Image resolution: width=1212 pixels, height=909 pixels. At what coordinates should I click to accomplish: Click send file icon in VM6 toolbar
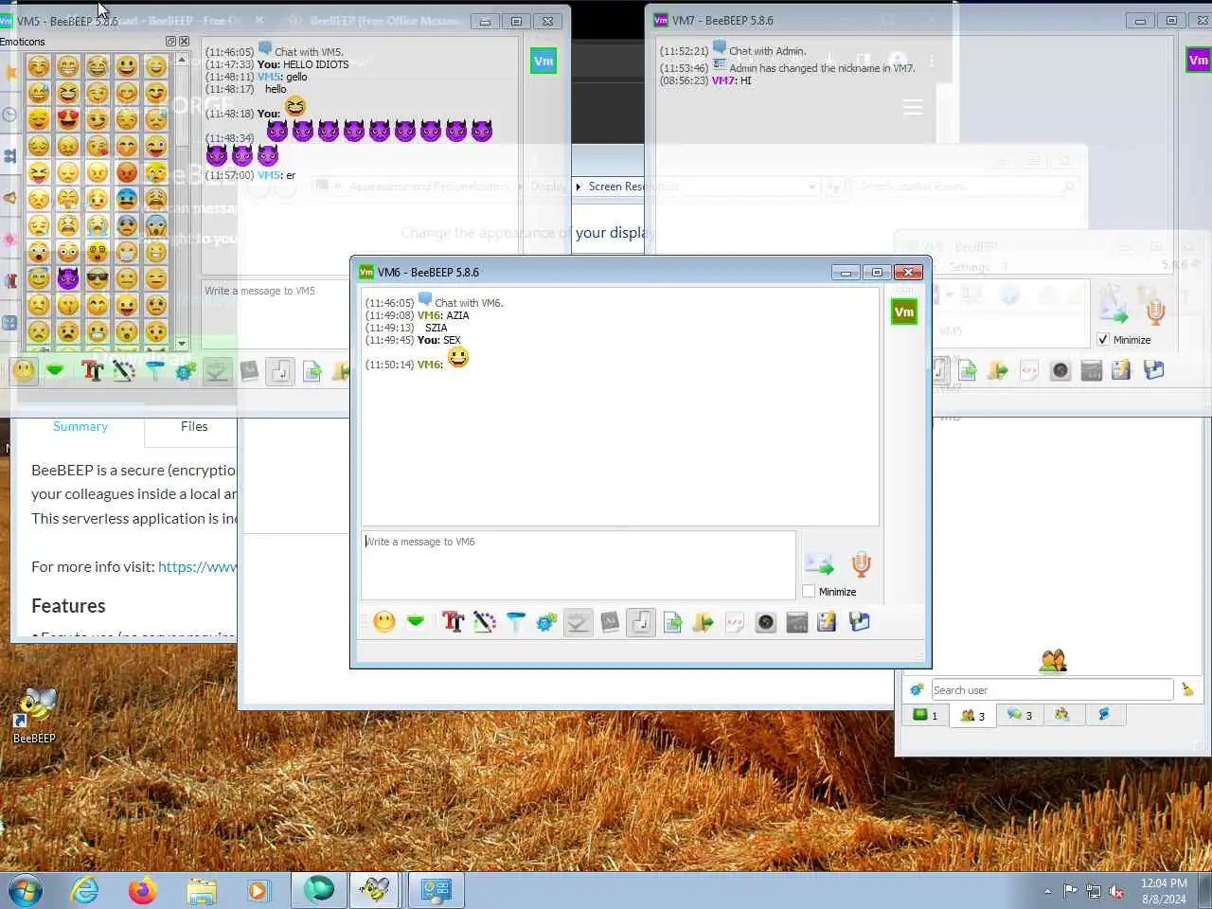pyautogui.click(x=672, y=622)
